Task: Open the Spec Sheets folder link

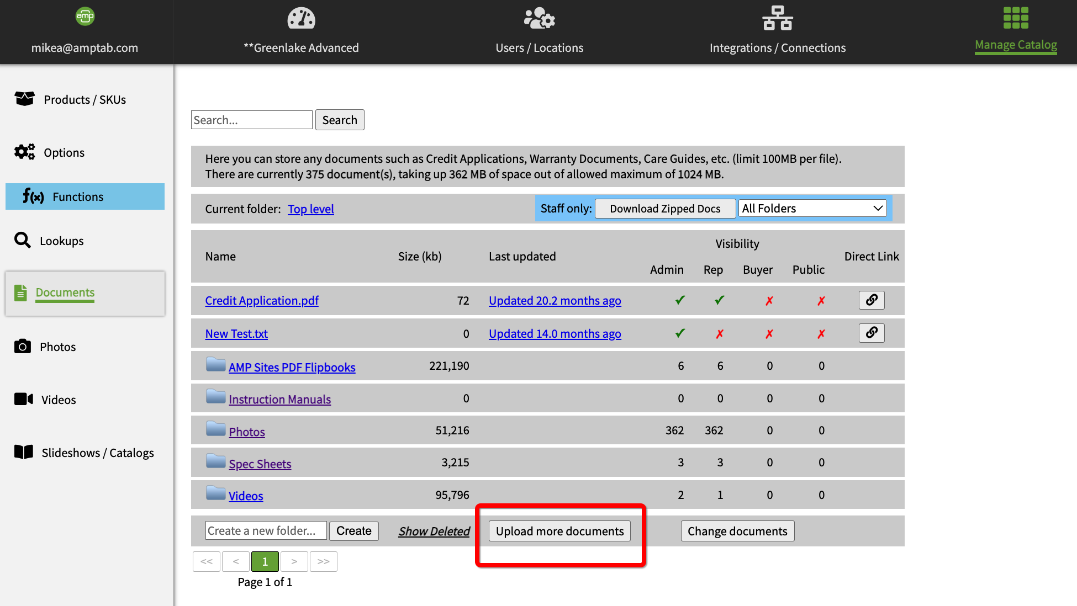Action: tap(260, 464)
